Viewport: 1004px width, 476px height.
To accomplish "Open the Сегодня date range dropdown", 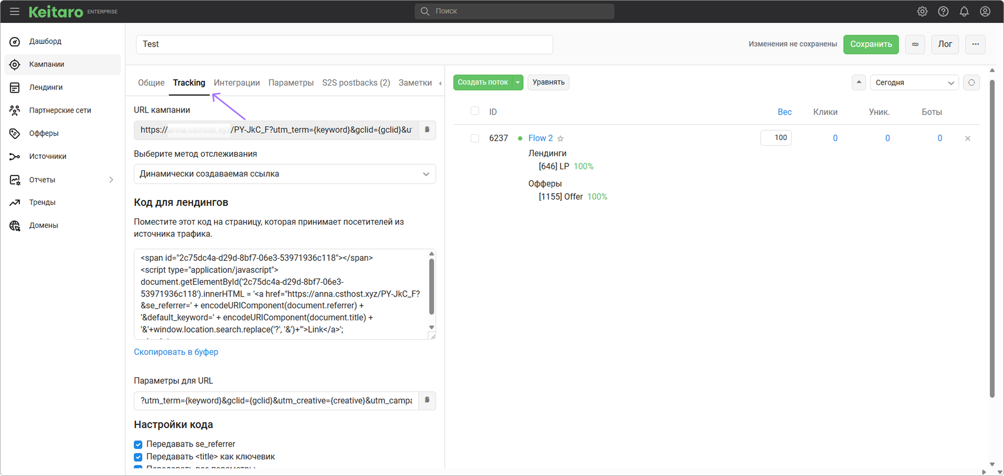I will coord(914,83).
